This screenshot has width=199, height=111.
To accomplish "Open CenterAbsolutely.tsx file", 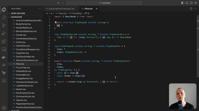I will [26, 39].
